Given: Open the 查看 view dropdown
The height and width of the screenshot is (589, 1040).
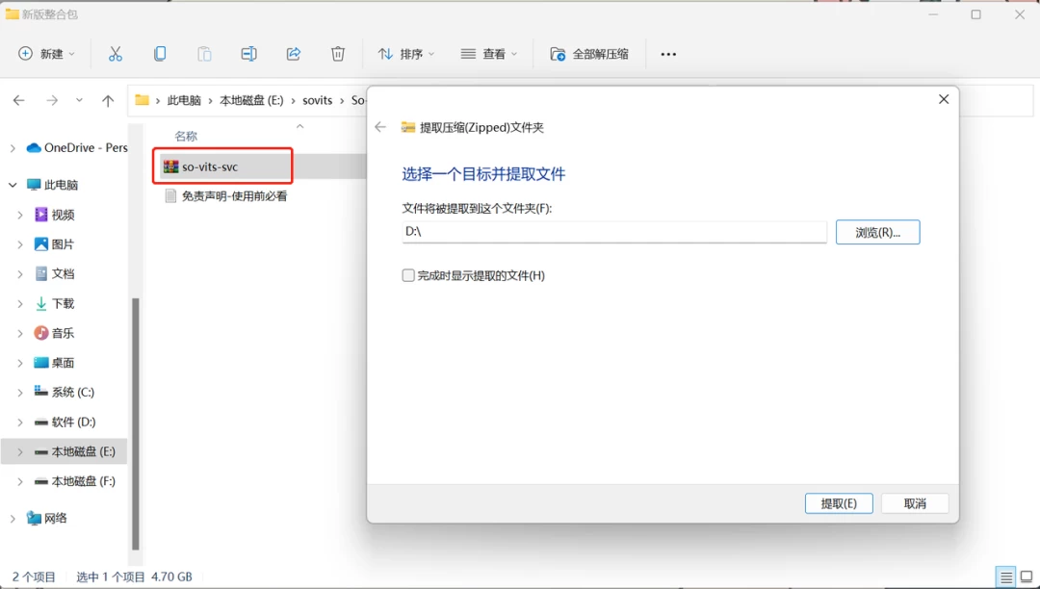Looking at the screenshot, I should [x=489, y=54].
